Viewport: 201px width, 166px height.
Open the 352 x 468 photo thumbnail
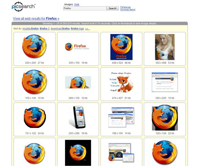pos(165,47)
